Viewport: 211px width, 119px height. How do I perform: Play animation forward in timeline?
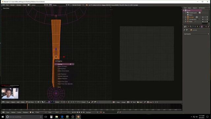pyautogui.click(x=79, y=112)
